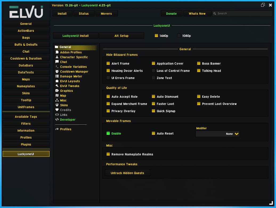Viewport: 276px width, 208px height.
Task: Select Nameplates in left sidebar
Action: click(26, 86)
